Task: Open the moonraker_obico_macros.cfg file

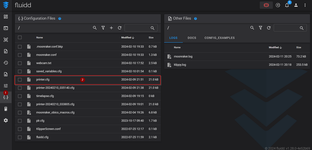Action: 88,113
